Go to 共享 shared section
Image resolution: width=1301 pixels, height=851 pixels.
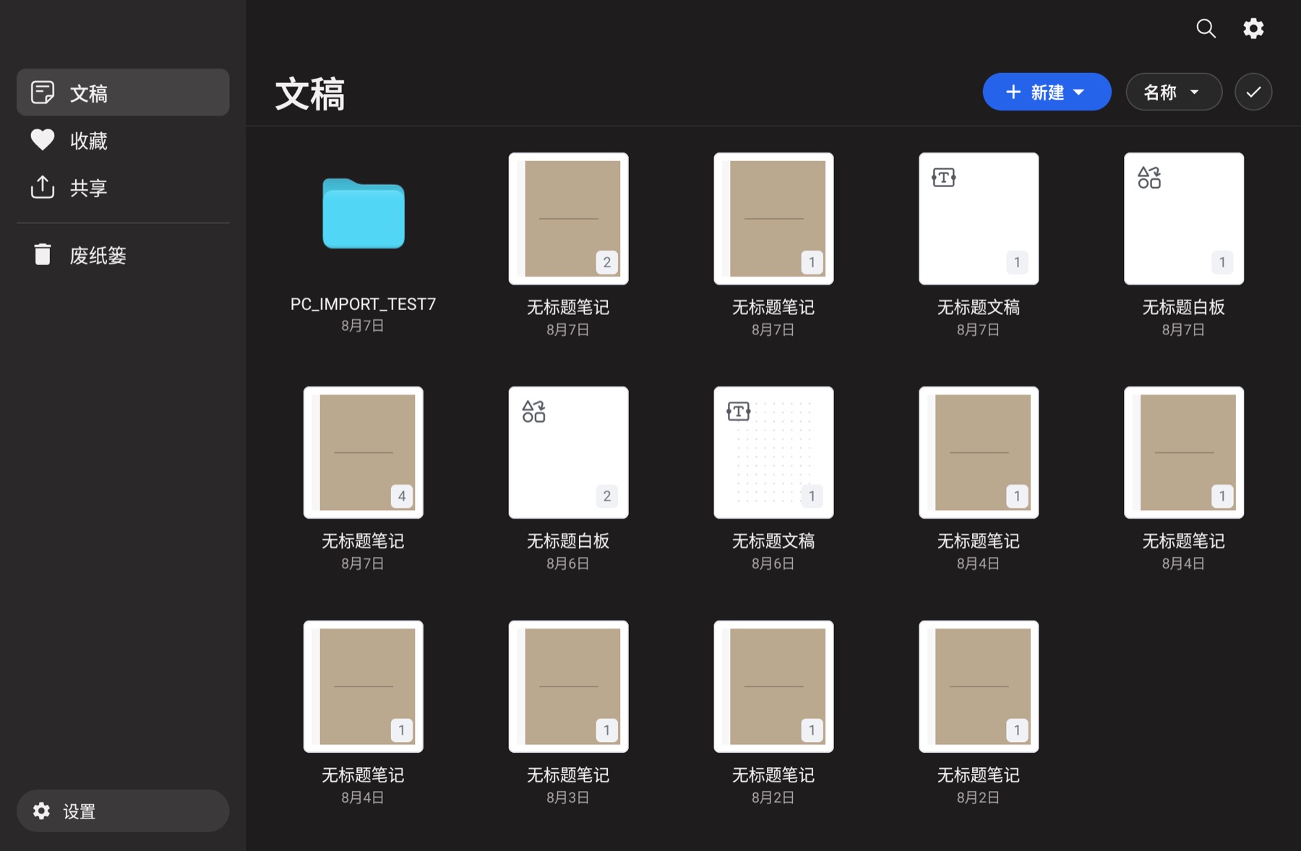(x=123, y=188)
